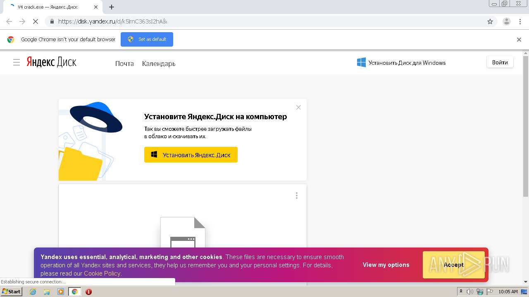Open the Chrome profile avatar
Screen dimensions: 529x297
507,21
